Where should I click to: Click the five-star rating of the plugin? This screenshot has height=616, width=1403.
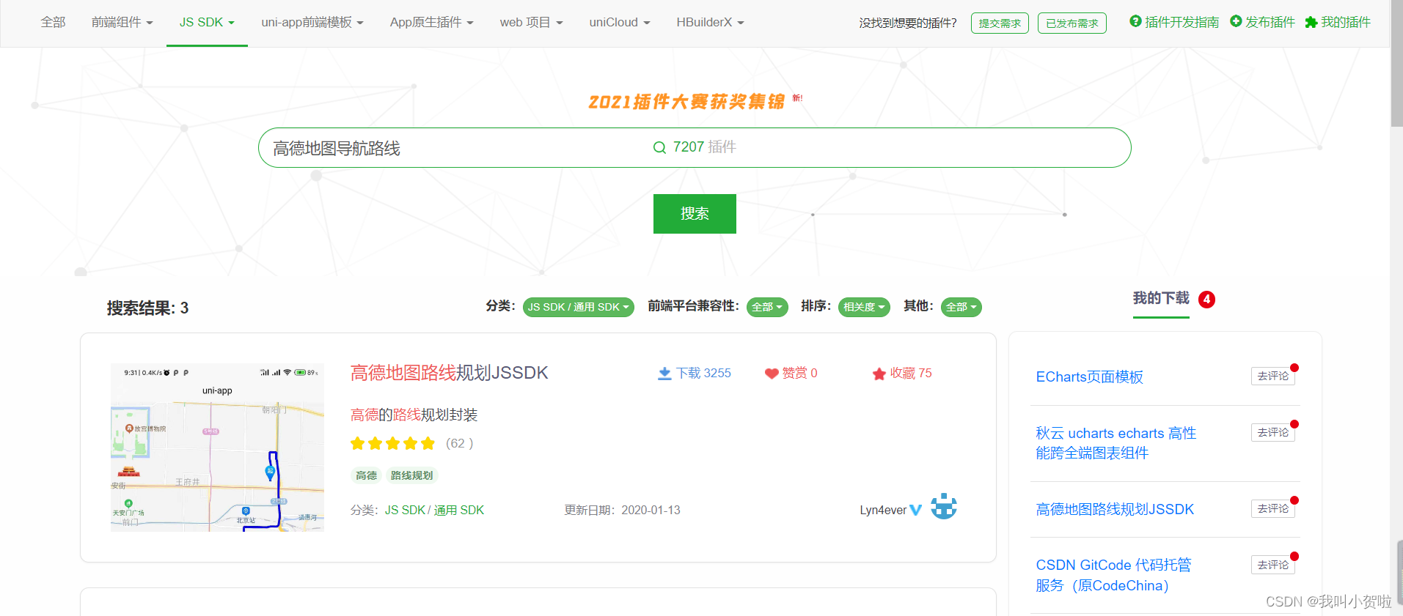pos(392,443)
